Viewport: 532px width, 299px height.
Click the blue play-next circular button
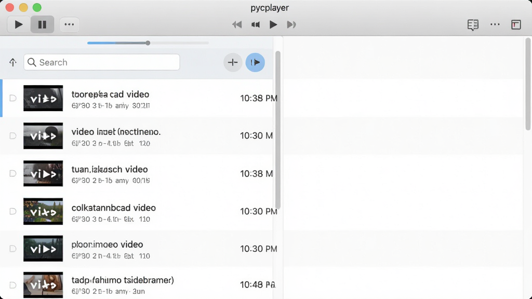(x=255, y=62)
